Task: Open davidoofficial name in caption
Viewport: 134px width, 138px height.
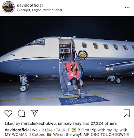Action: tap(18, 130)
